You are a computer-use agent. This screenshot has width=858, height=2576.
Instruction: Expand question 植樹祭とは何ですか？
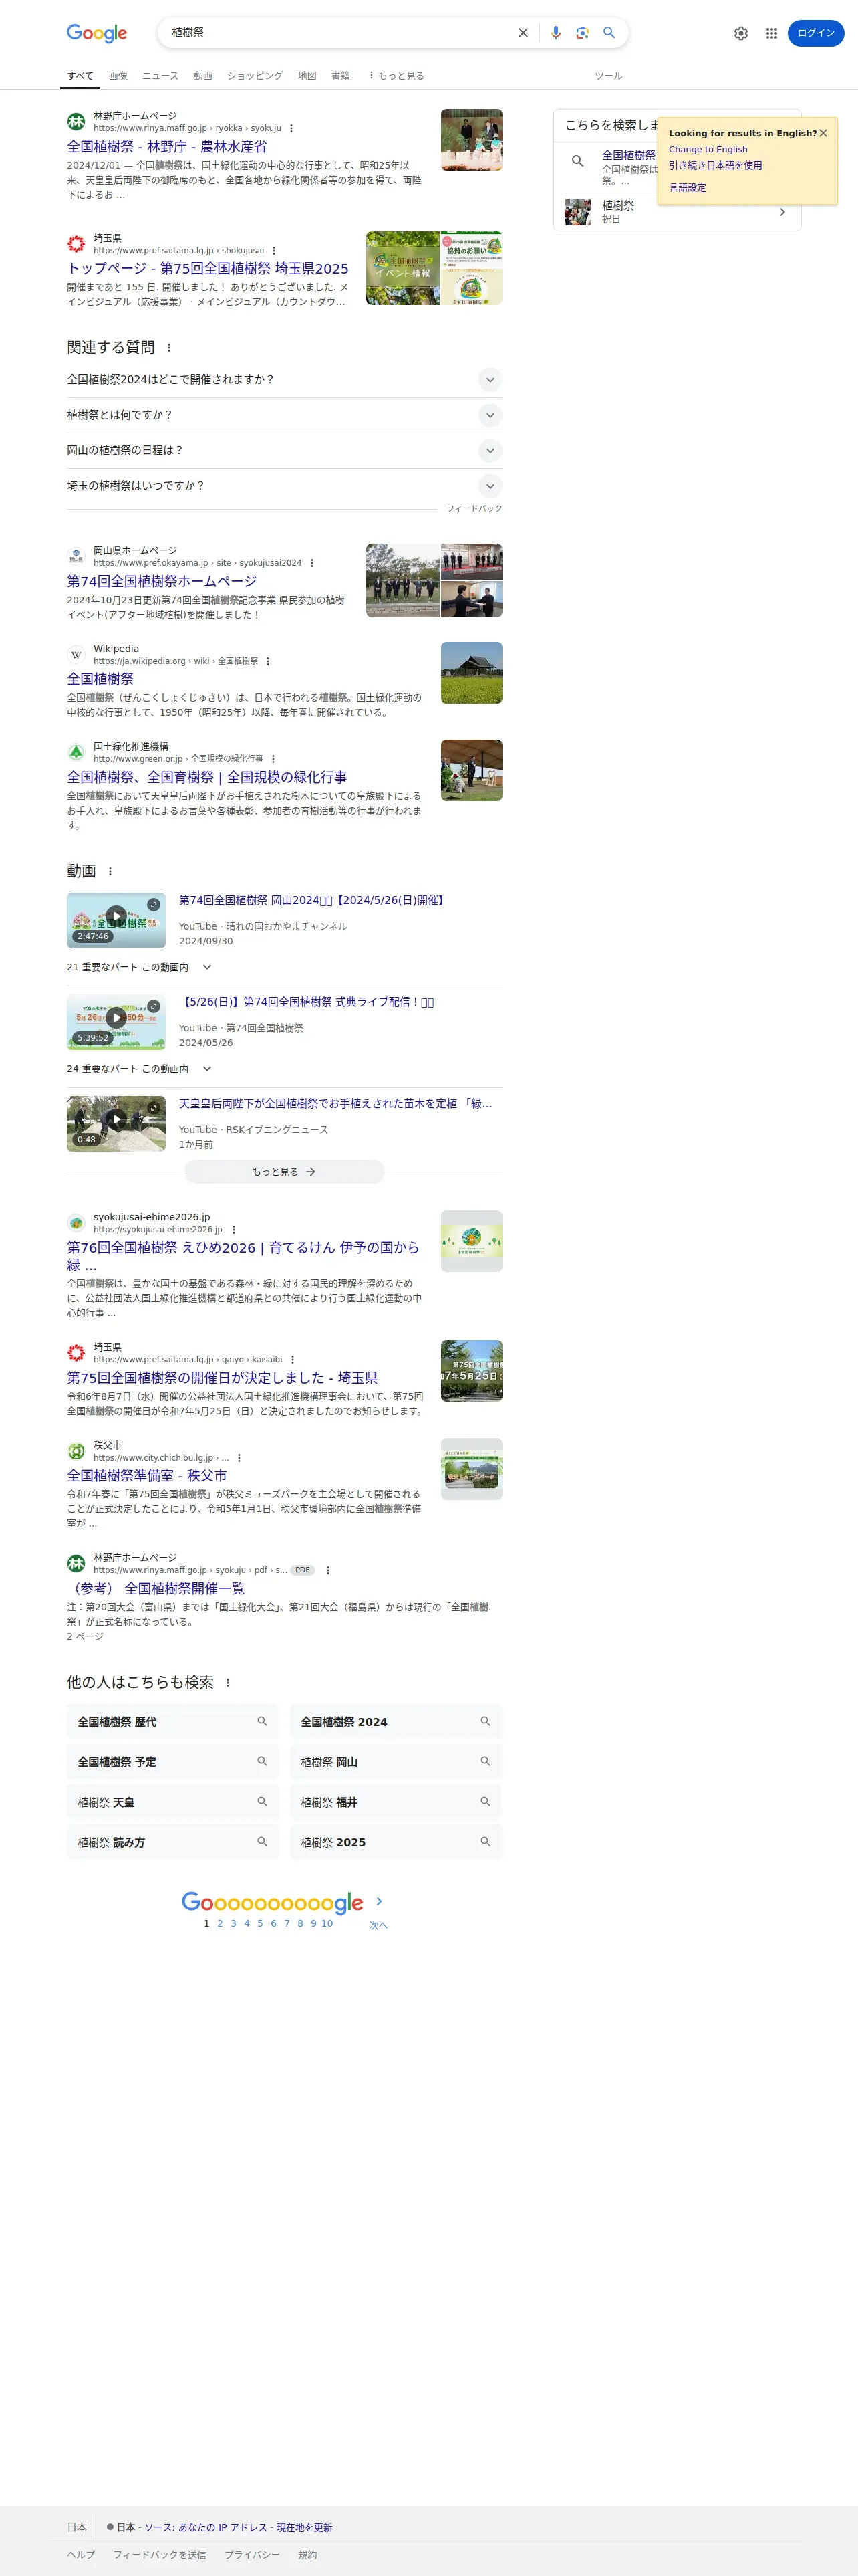[x=285, y=415]
